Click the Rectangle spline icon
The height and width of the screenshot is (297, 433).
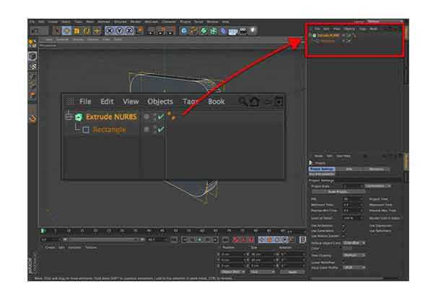pyautogui.click(x=85, y=130)
